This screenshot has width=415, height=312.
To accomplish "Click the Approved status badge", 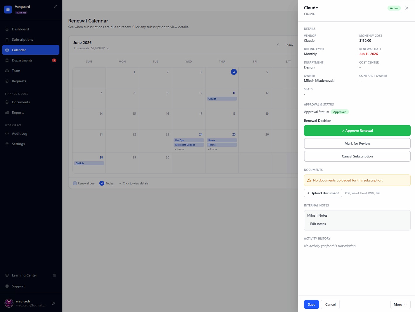I will click(340, 112).
